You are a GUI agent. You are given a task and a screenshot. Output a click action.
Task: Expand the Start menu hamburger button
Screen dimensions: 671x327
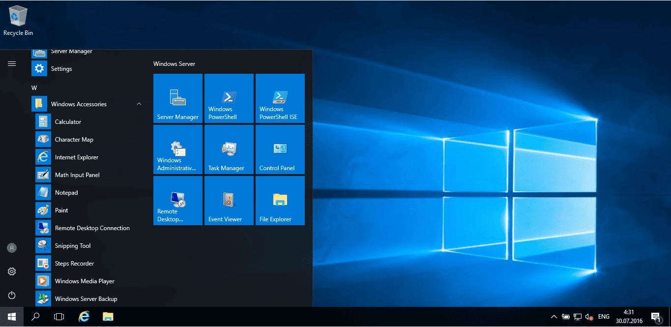(x=12, y=64)
